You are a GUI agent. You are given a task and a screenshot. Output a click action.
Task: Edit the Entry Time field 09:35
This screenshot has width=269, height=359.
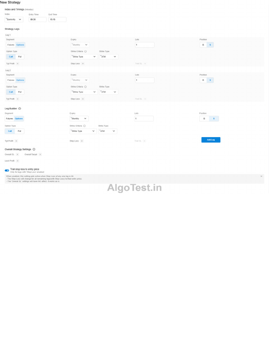[37, 20]
